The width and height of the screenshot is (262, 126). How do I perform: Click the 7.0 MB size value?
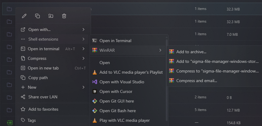coord(232,35)
